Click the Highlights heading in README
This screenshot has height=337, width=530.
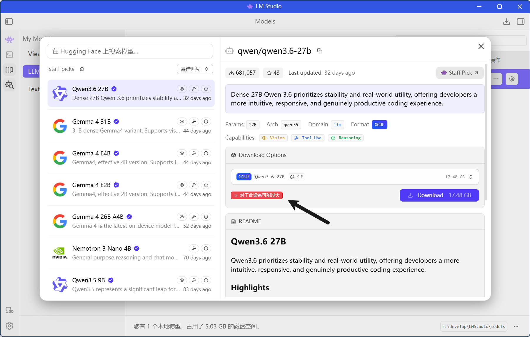point(250,288)
